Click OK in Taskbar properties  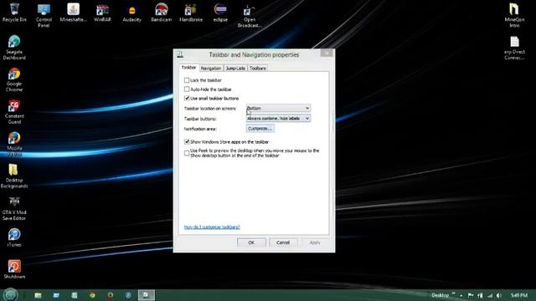click(x=251, y=242)
